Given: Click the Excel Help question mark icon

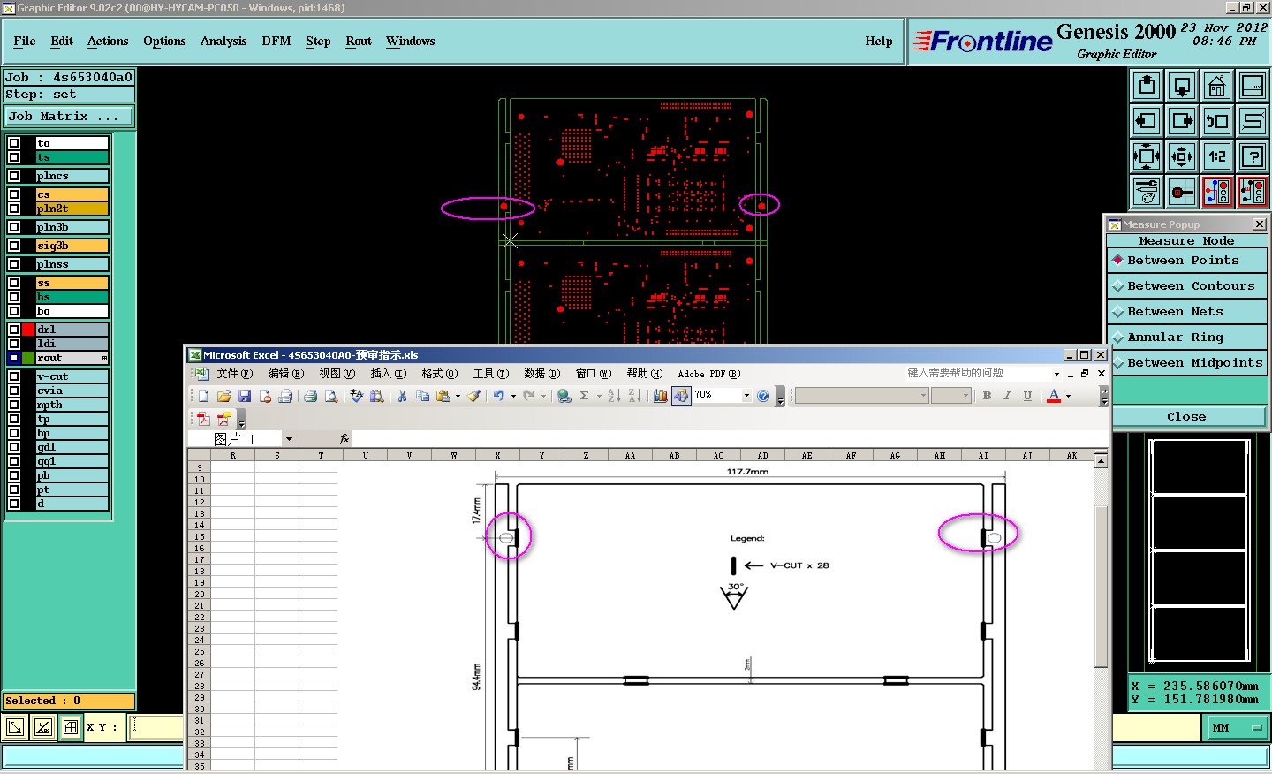Looking at the screenshot, I should point(763,396).
